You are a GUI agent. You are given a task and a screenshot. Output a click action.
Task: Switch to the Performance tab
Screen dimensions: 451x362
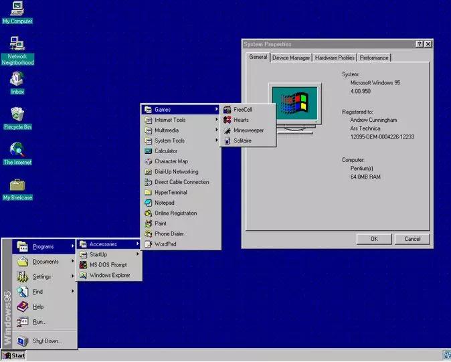pyautogui.click(x=374, y=58)
